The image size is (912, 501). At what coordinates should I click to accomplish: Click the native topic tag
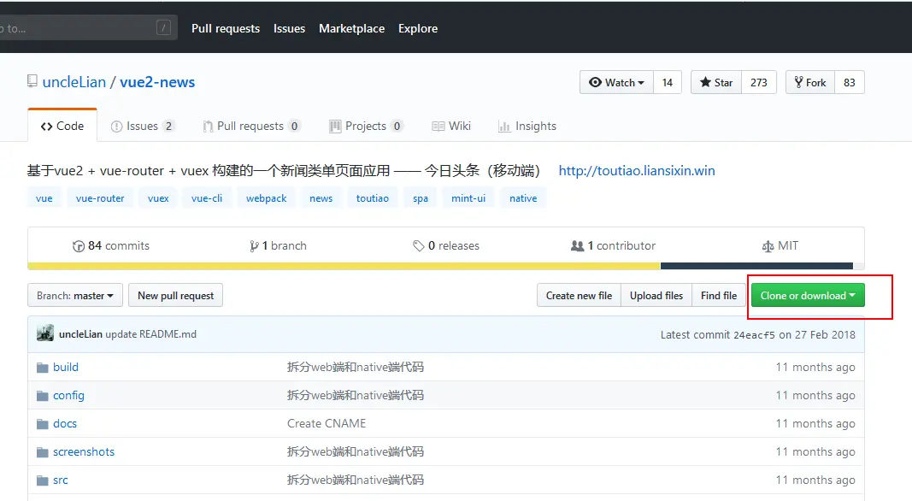[523, 197]
